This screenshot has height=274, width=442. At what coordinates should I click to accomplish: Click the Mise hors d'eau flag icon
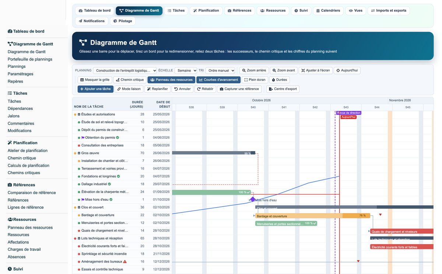[83, 200]
